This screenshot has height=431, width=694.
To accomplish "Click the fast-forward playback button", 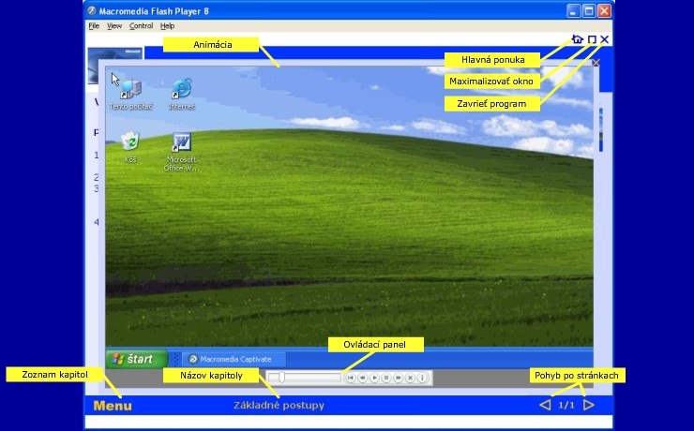I will coord(399,378).
